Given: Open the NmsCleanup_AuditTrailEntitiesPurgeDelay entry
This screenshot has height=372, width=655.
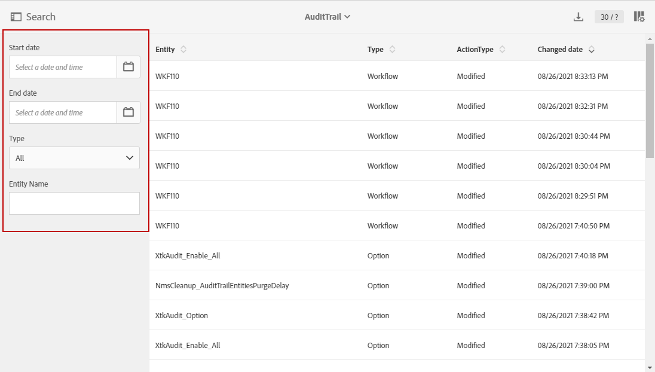Looking at the screenshot, I should pos(222,285).
